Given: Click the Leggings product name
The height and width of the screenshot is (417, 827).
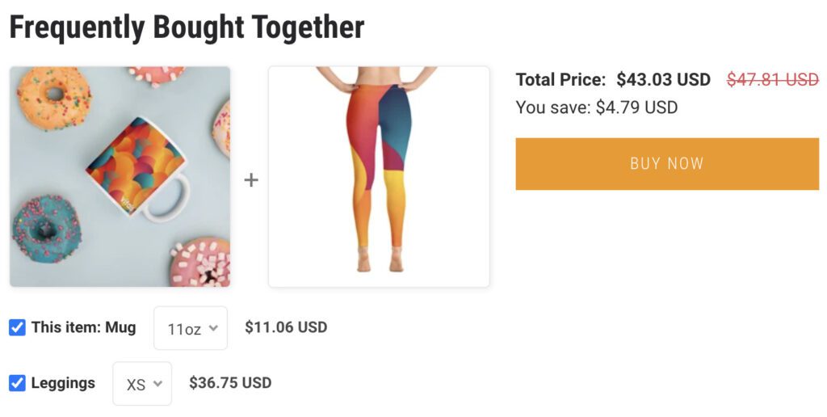Looking at the screenshot, I should 63,383.
